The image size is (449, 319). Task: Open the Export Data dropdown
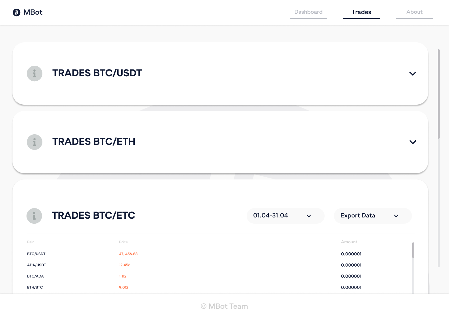pyautogui.click(x=373, y=216)
